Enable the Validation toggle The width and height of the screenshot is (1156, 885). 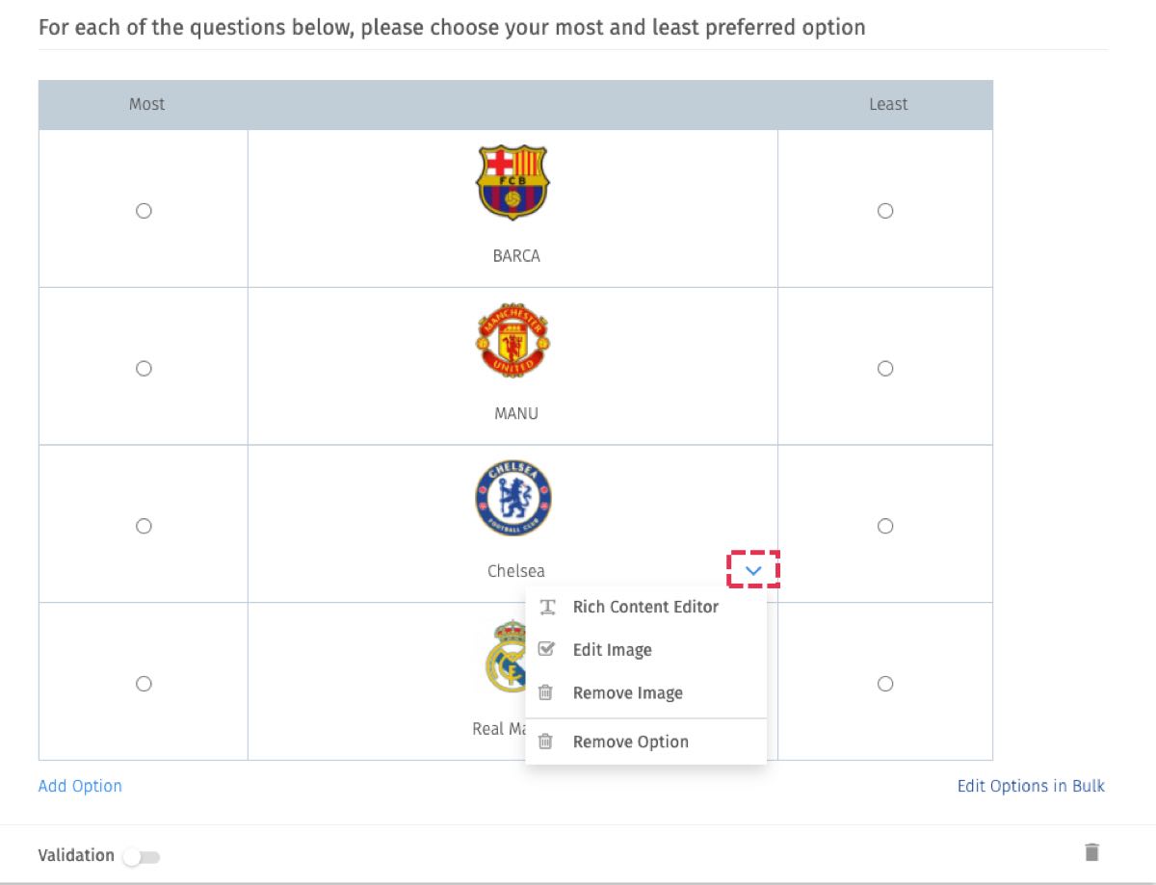pos(143,855)
